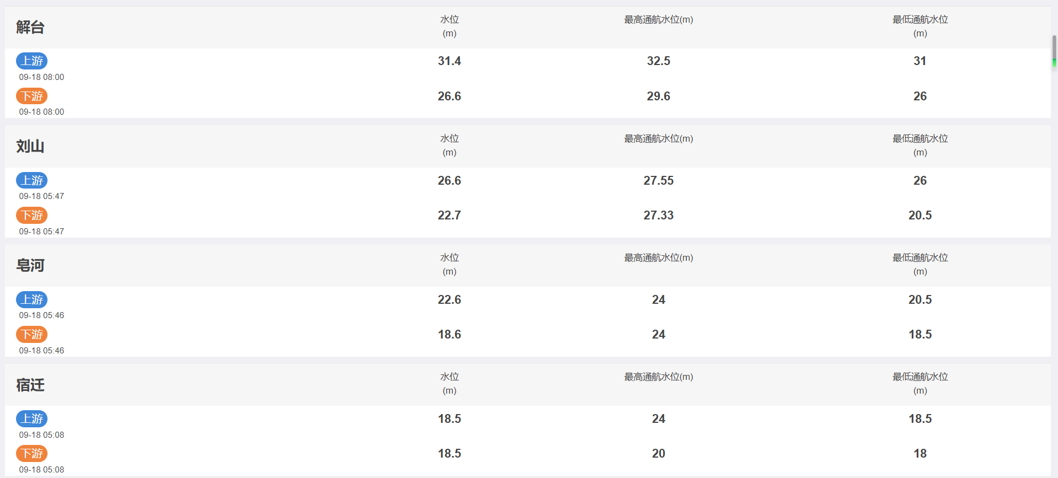Click the 解台 上游 blue badge
The height and width of the screenshot is (478, 1058).
pos(31,61)
